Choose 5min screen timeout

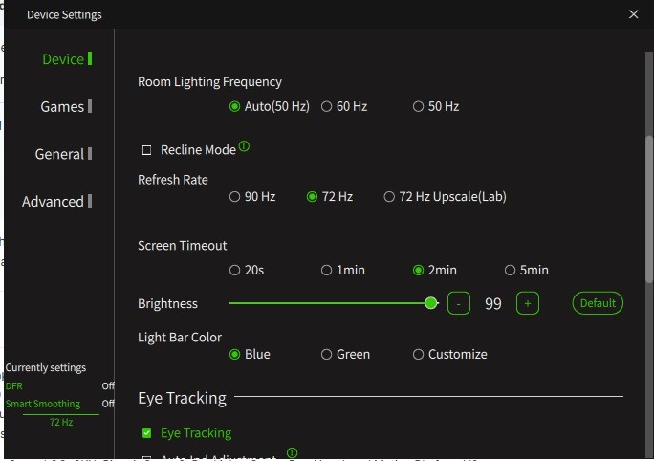pyautogui.click(x=510, y=271)
